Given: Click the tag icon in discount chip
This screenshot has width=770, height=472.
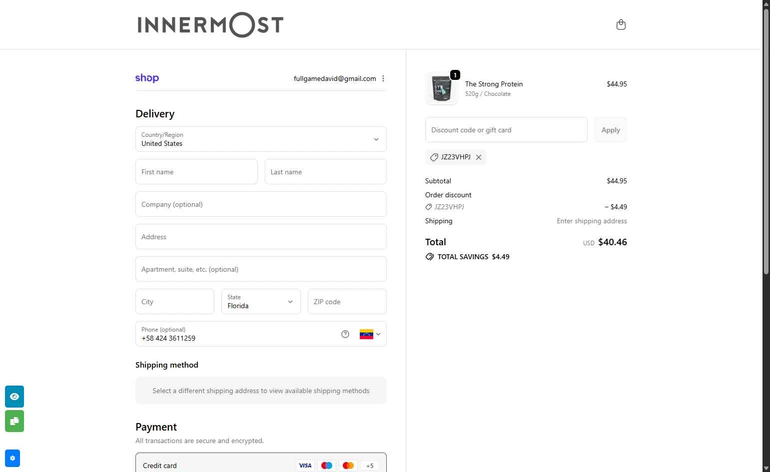Looking at the screenshot, I should (434, 157).
